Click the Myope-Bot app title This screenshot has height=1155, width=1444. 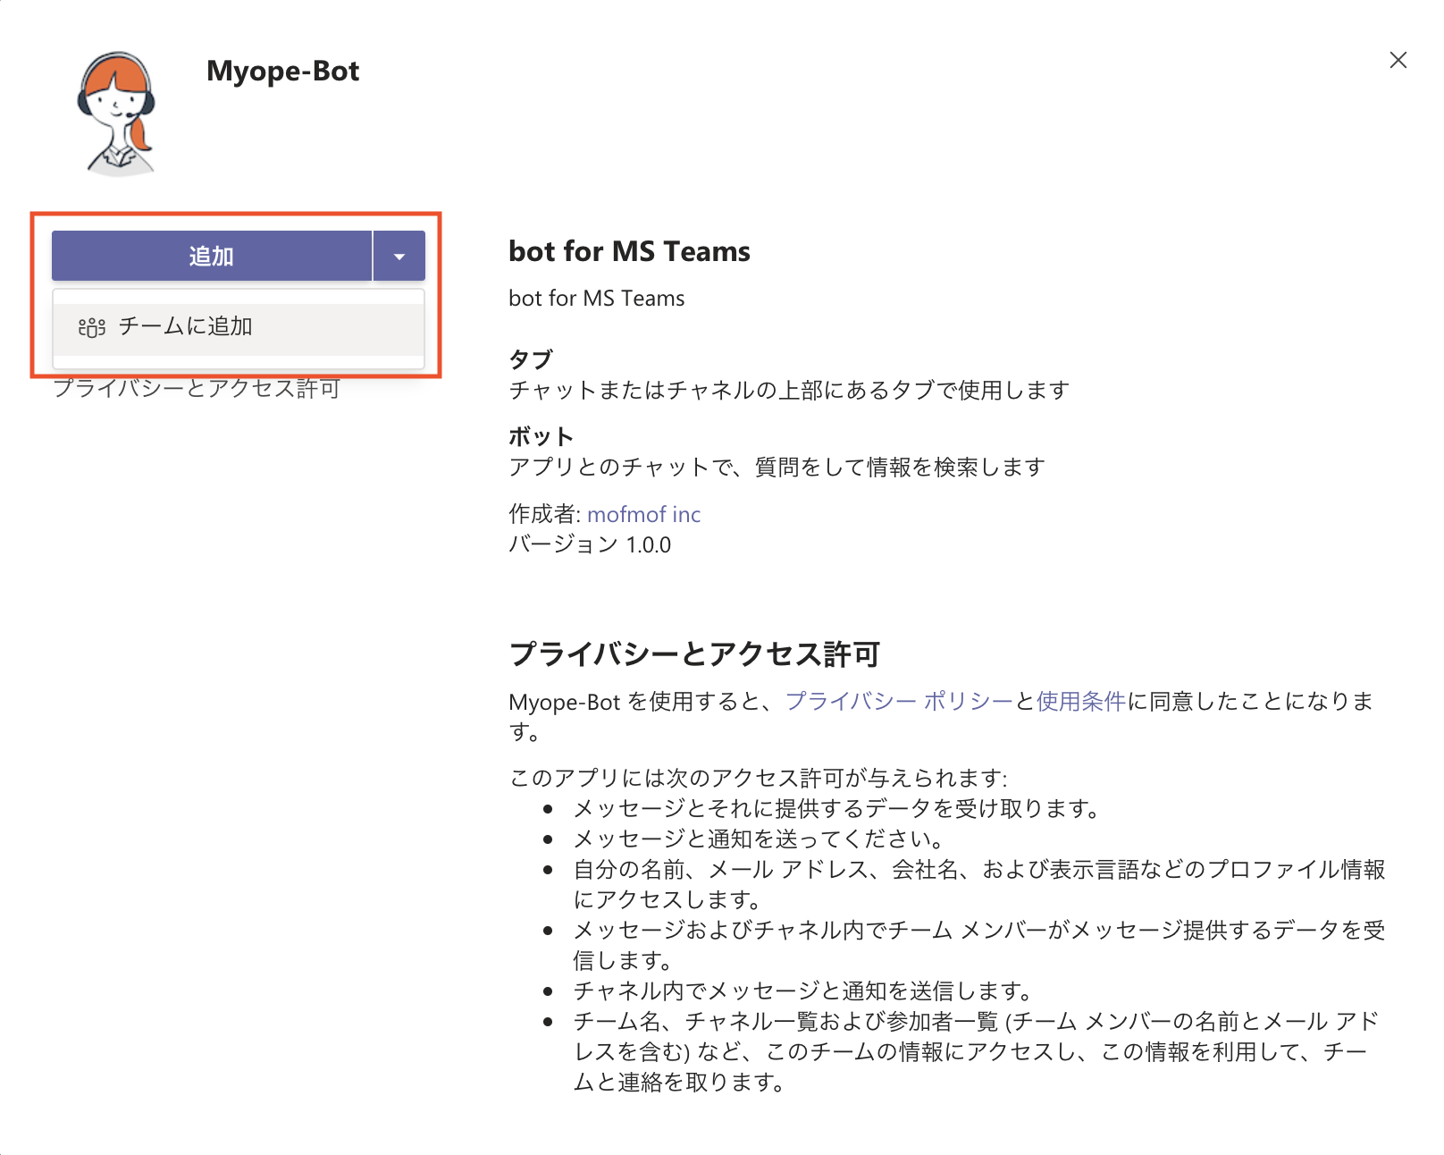tap(282, 71)
